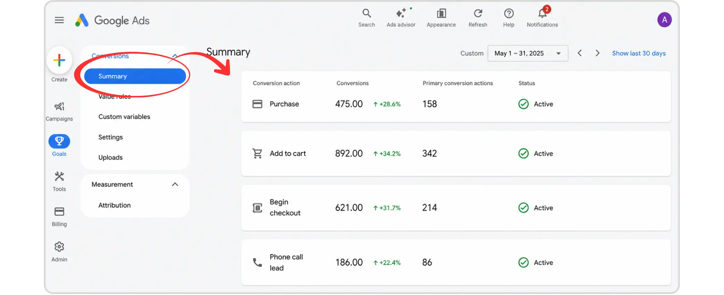Open Billing in sidebar
This screenshot has width=724, height=295.
tap(59, 217)
